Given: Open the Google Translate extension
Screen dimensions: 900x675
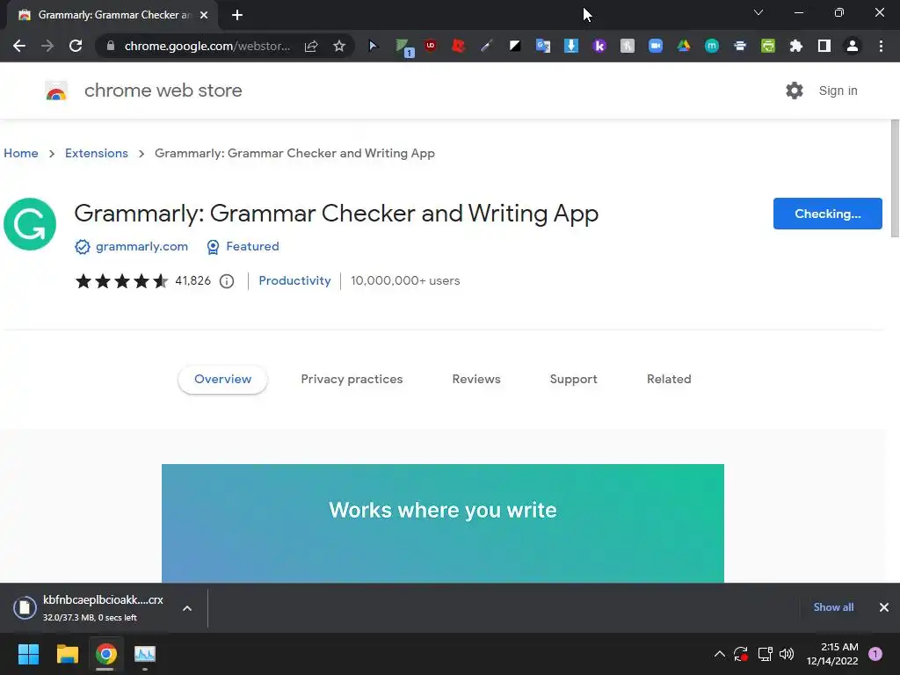Looking at the screenshot, I should (543, 46).
